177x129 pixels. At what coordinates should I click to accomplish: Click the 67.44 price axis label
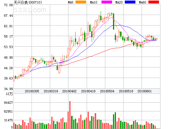point(8,16)
